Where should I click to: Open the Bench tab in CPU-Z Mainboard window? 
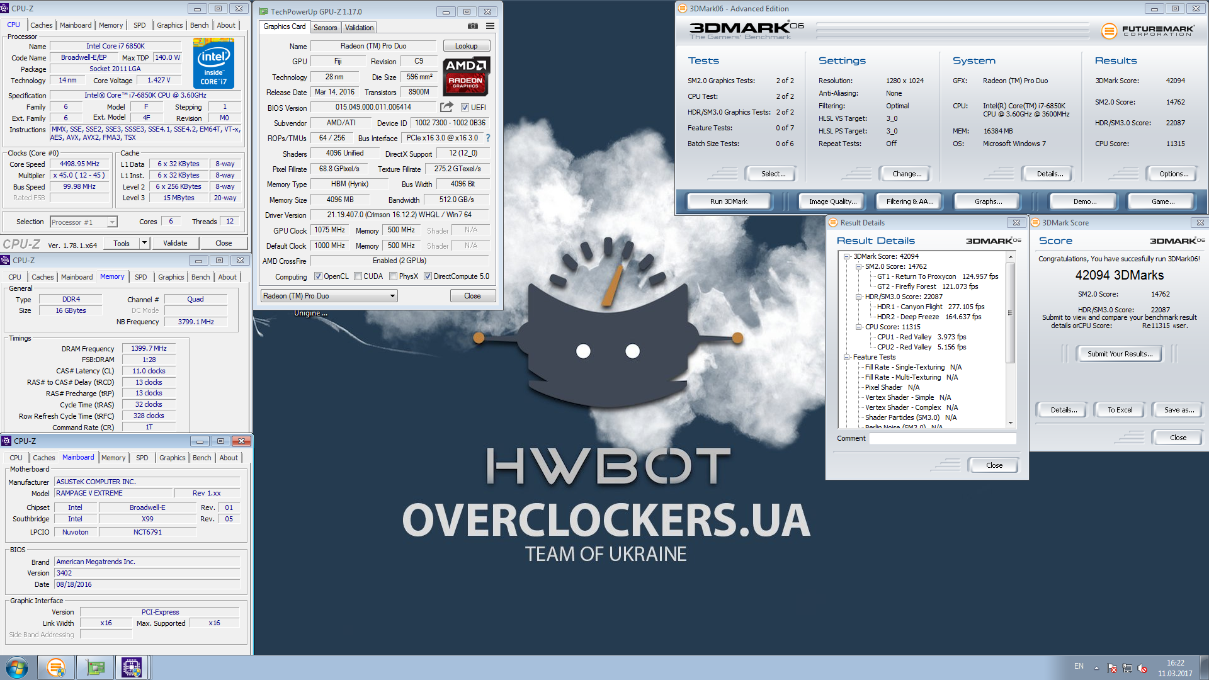pos(202,458)
